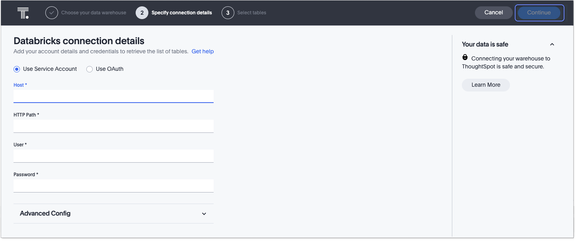Select the Use Service Account radio button
The image size is (576, 243).
coord(17,69)
